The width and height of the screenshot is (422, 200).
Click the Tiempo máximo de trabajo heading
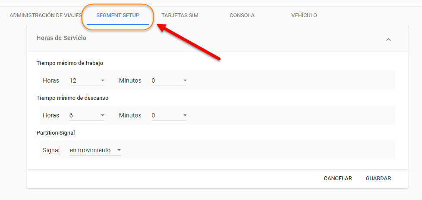70,63
